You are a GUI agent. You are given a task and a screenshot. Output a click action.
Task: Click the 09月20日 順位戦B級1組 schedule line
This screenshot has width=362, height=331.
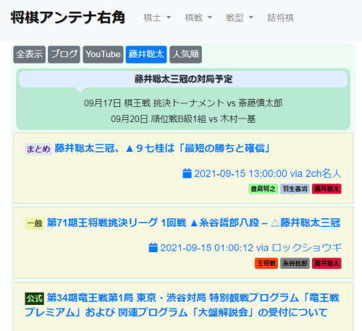click(x=183, y=119)
